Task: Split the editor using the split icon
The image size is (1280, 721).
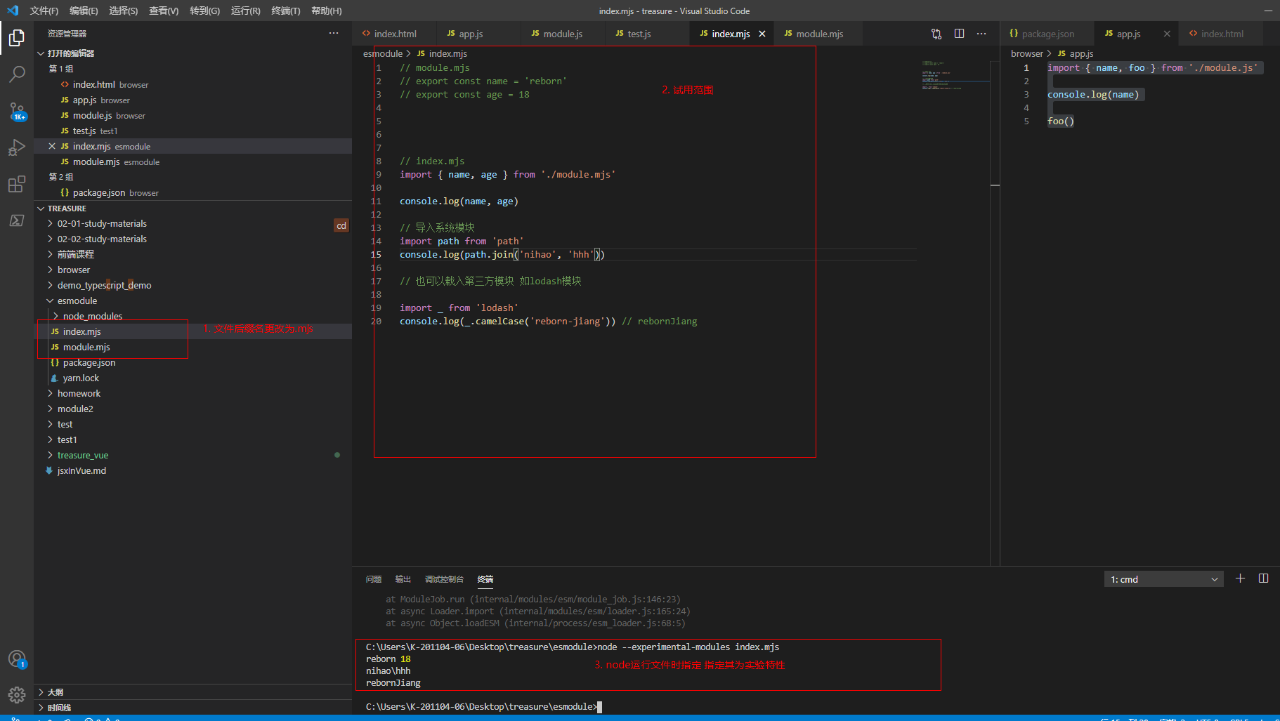Action: (960, 33)
